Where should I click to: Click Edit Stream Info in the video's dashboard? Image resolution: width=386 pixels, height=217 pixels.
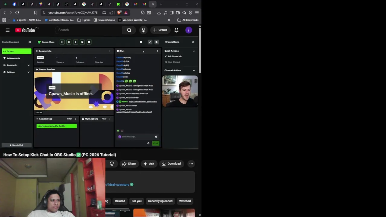click(173, 56)
